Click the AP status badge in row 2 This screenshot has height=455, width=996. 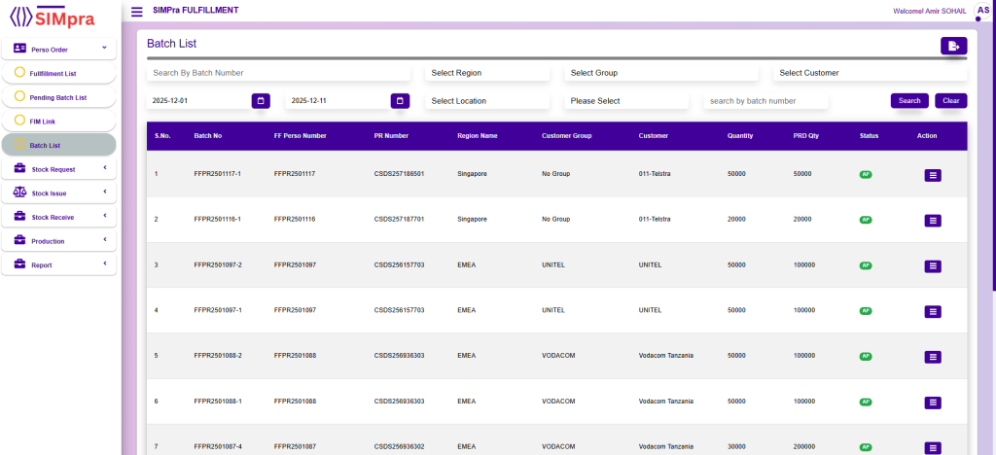[x=865, y=220]
